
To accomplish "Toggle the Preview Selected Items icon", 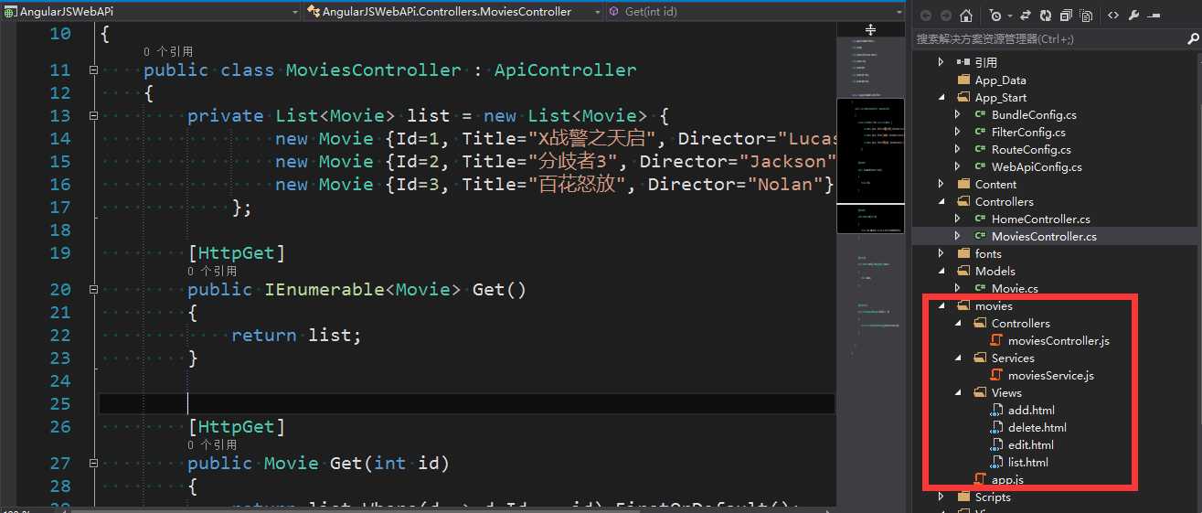I will coord(1155,16).
